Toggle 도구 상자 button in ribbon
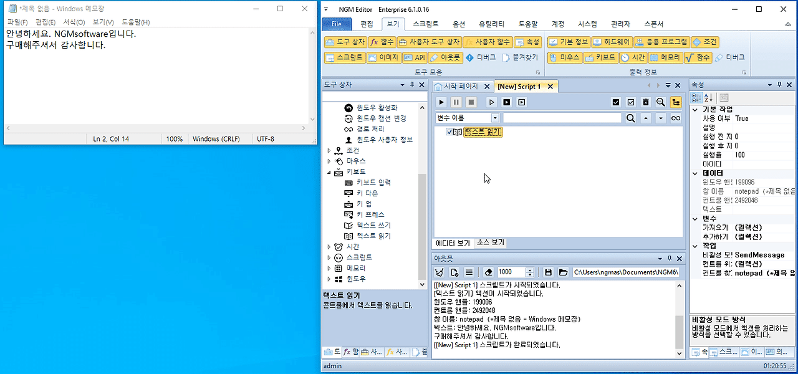The image size is (798, 374). [345, 42]
